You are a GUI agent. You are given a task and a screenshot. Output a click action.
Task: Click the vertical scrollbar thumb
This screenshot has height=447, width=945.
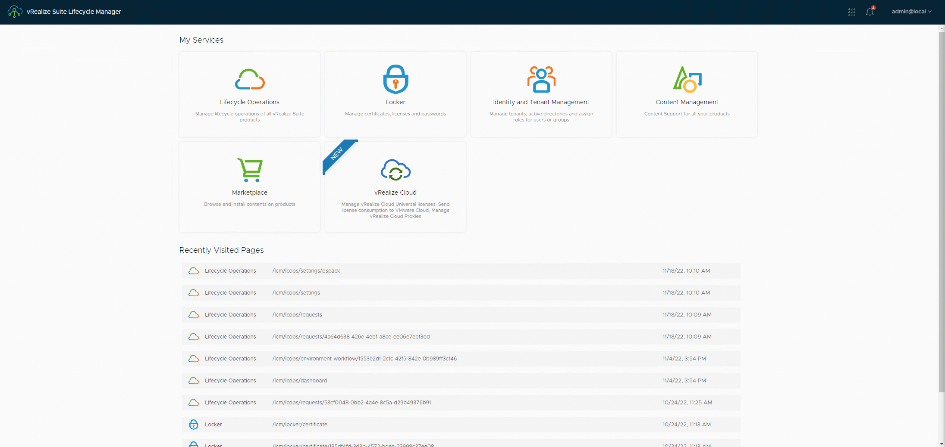coord(942,211)
